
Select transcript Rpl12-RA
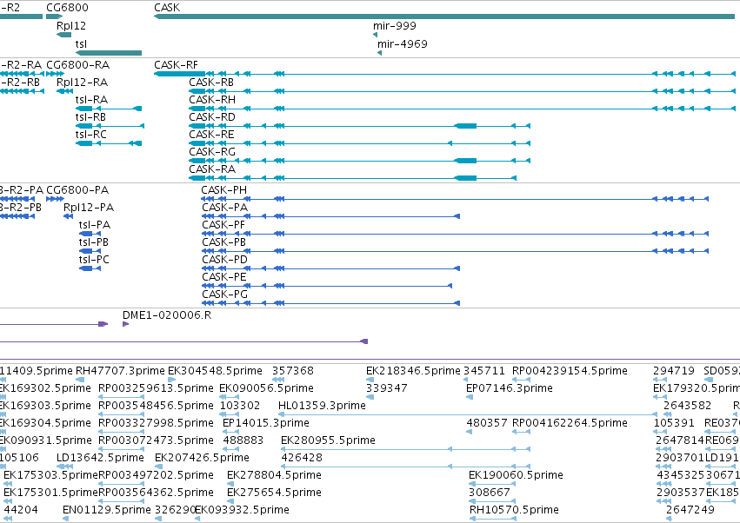64,91
